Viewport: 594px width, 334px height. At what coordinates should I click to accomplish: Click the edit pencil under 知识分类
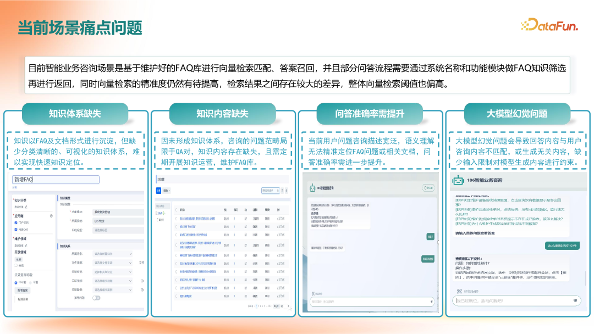point(26,207)
